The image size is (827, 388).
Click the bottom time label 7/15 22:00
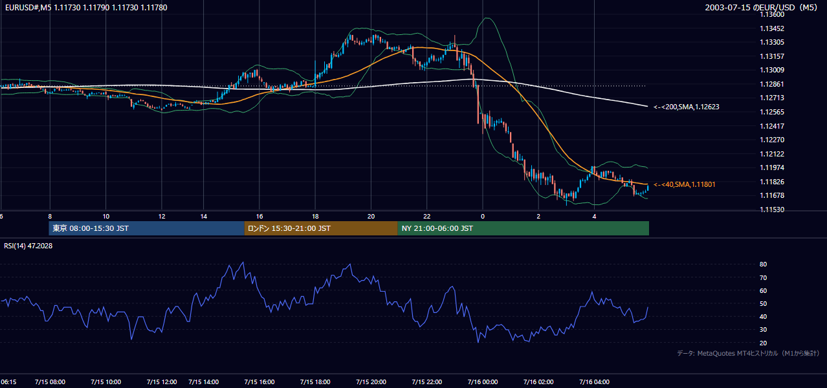pyautogui.click(x=426, y=382)
